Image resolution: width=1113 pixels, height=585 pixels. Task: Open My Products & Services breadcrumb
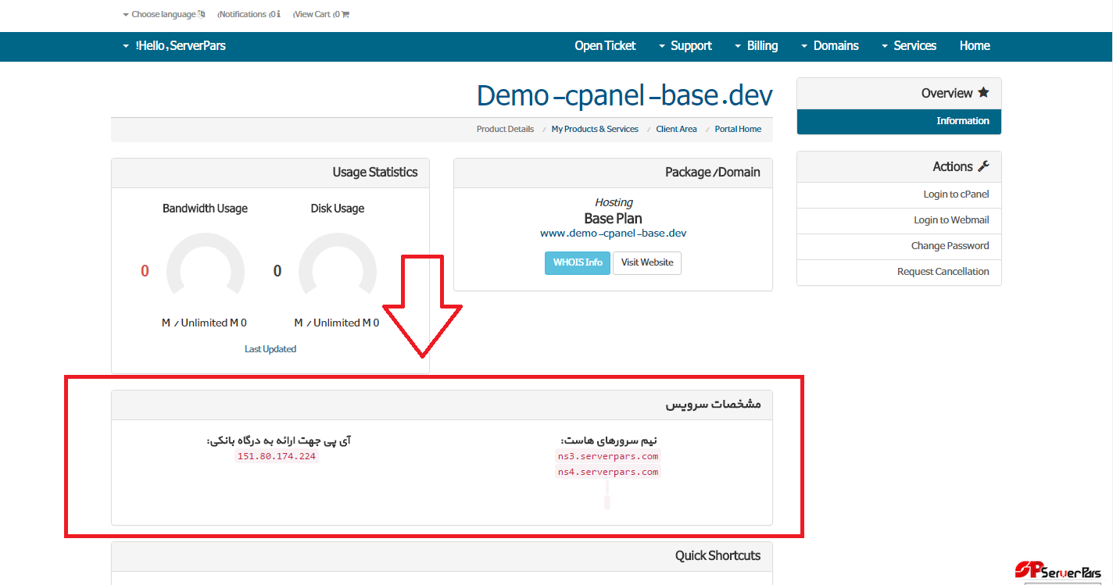click(x=595, y=129)
